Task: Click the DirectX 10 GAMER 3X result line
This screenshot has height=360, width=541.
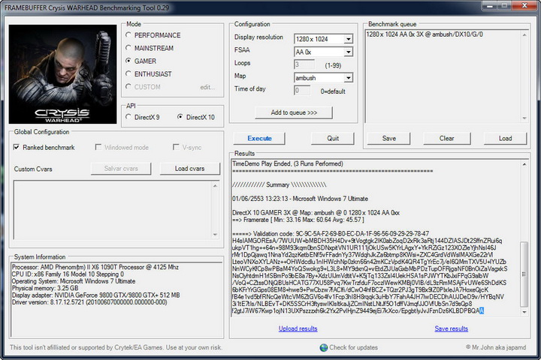Action: click(x=316, y=212)
